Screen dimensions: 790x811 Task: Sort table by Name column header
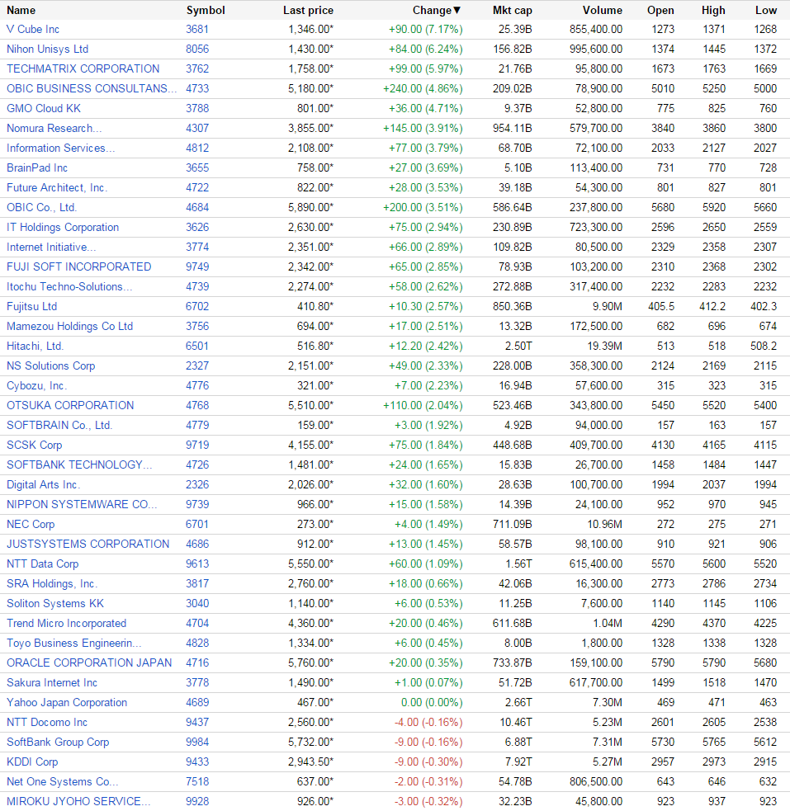pos(21,11)
